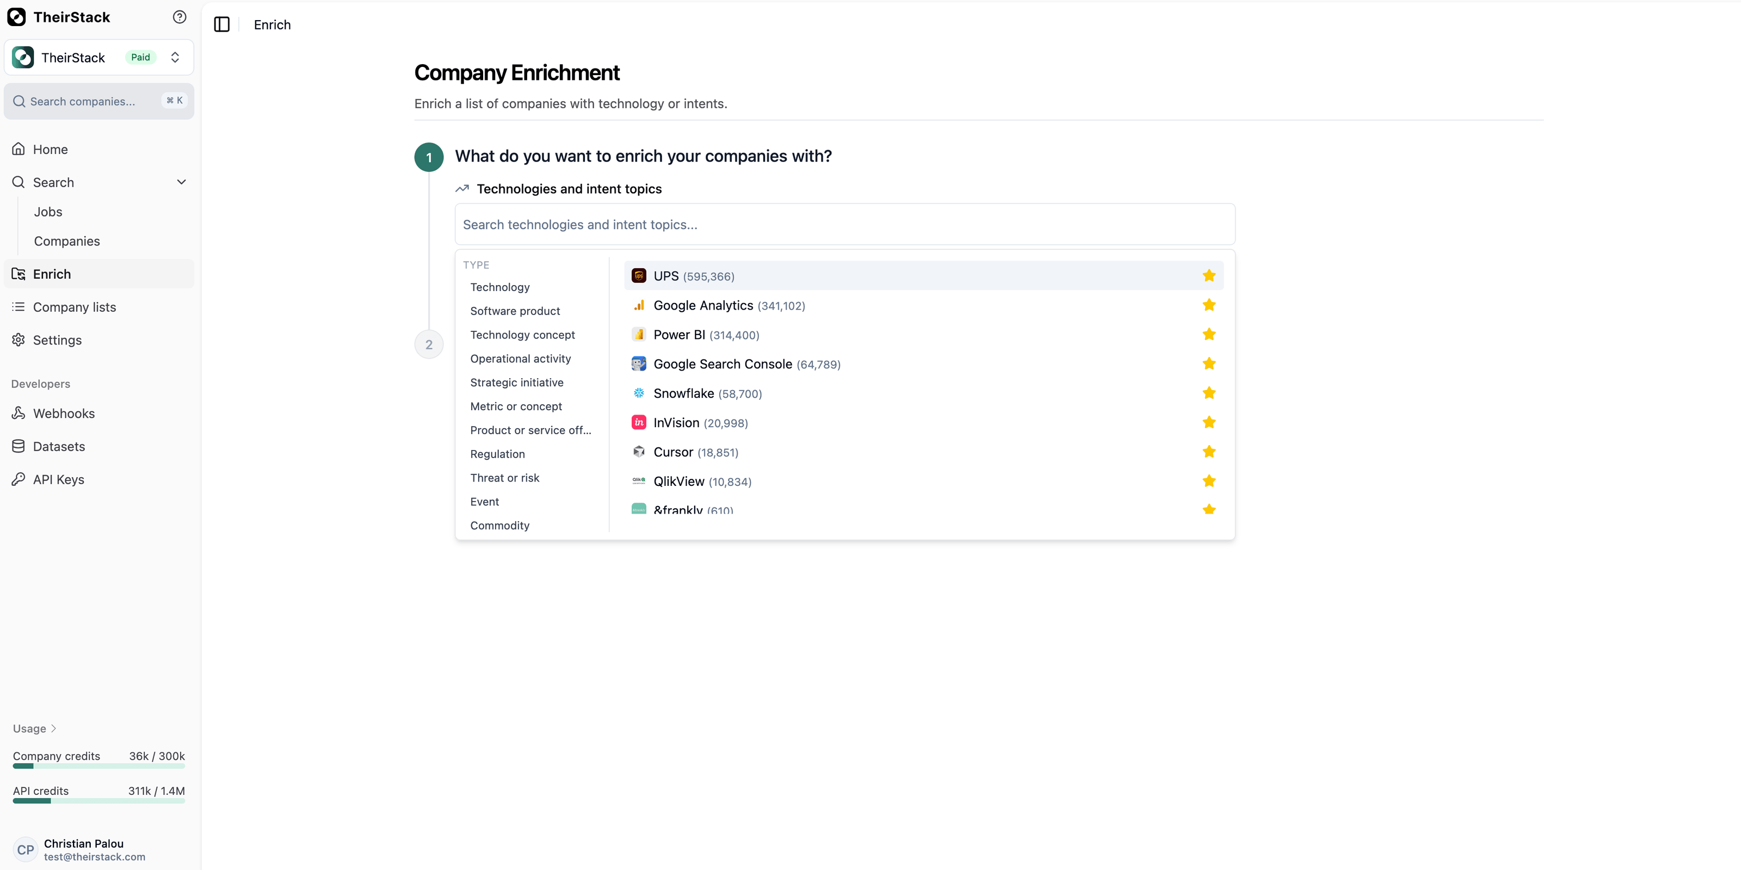The width and height of the screenshot is (1741, 870).
Task: Click the Cursor logo icon
Action: click(x=639, y=452)
